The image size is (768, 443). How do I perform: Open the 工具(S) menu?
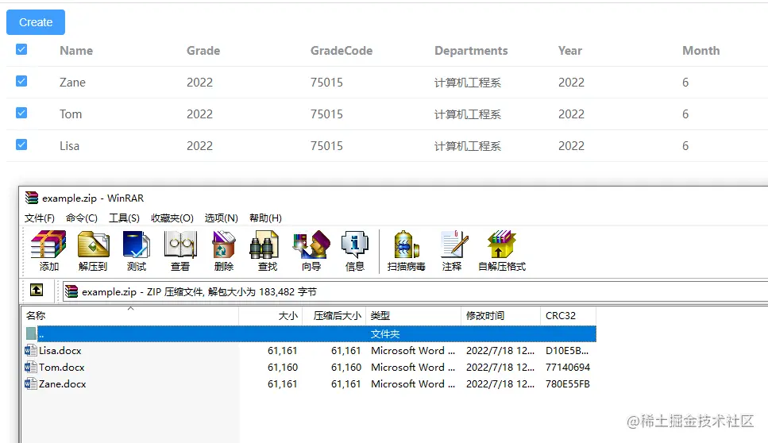click(124, 218)
